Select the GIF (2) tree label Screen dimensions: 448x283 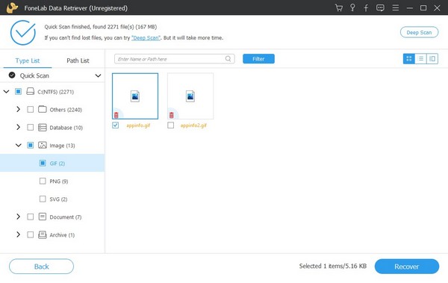[57, 164]
